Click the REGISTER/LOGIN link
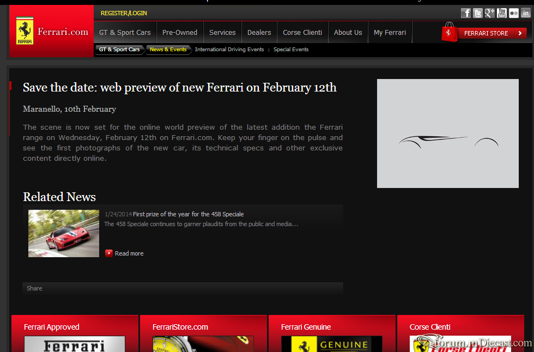This screenshot has height=352, width=534. 124,13
